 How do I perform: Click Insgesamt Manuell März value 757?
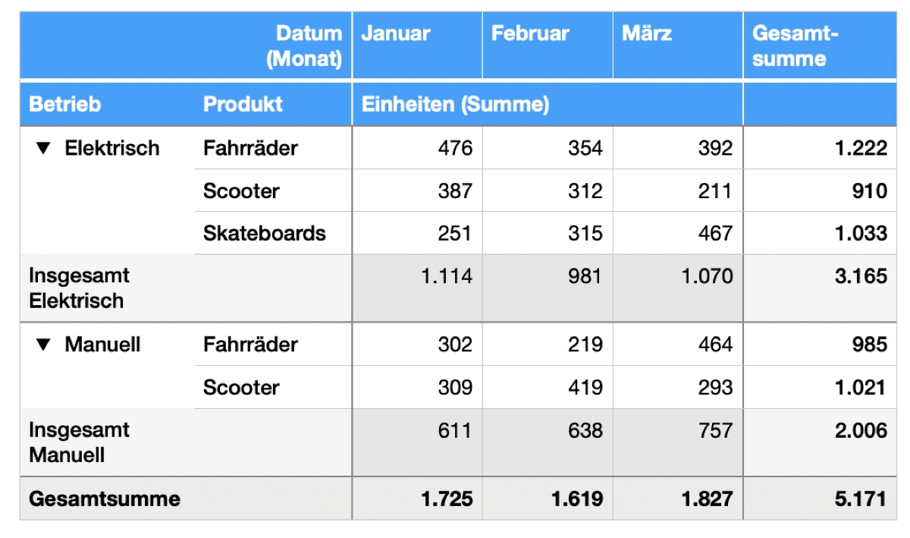point(678,442)
